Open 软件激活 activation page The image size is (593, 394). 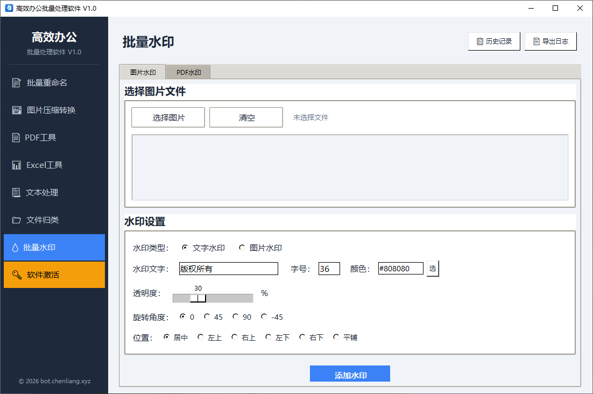(54, 275)
